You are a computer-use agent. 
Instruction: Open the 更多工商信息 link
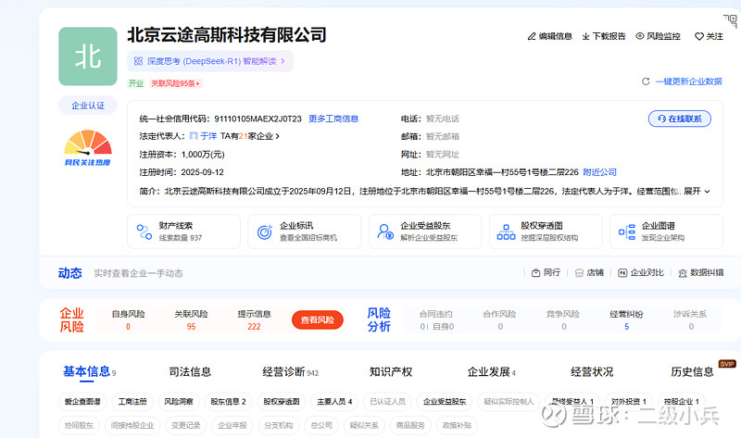click(x=333, y=119)
